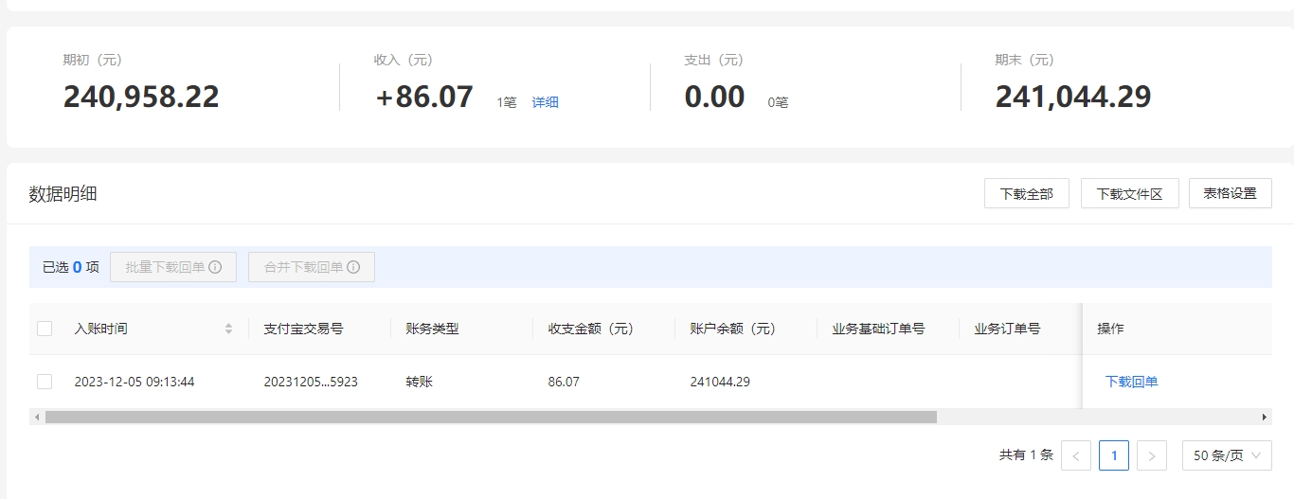Click the info icon beside 合并下载回单

pos(353,267)
